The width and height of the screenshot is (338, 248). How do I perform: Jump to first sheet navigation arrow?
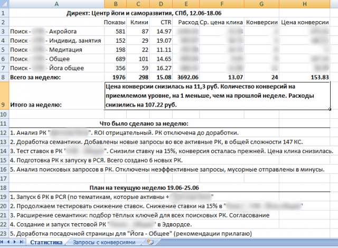tap(2, 242)
